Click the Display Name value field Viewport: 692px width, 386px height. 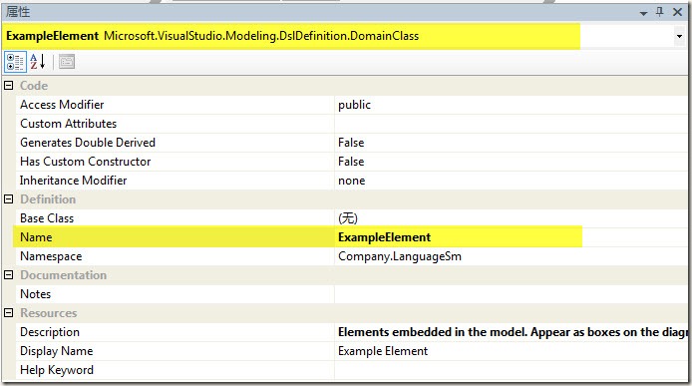pos(512,351)
